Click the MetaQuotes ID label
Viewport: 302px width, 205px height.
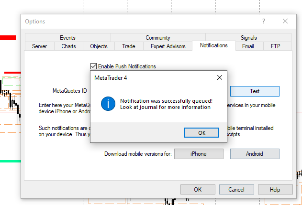pos(70,91)
